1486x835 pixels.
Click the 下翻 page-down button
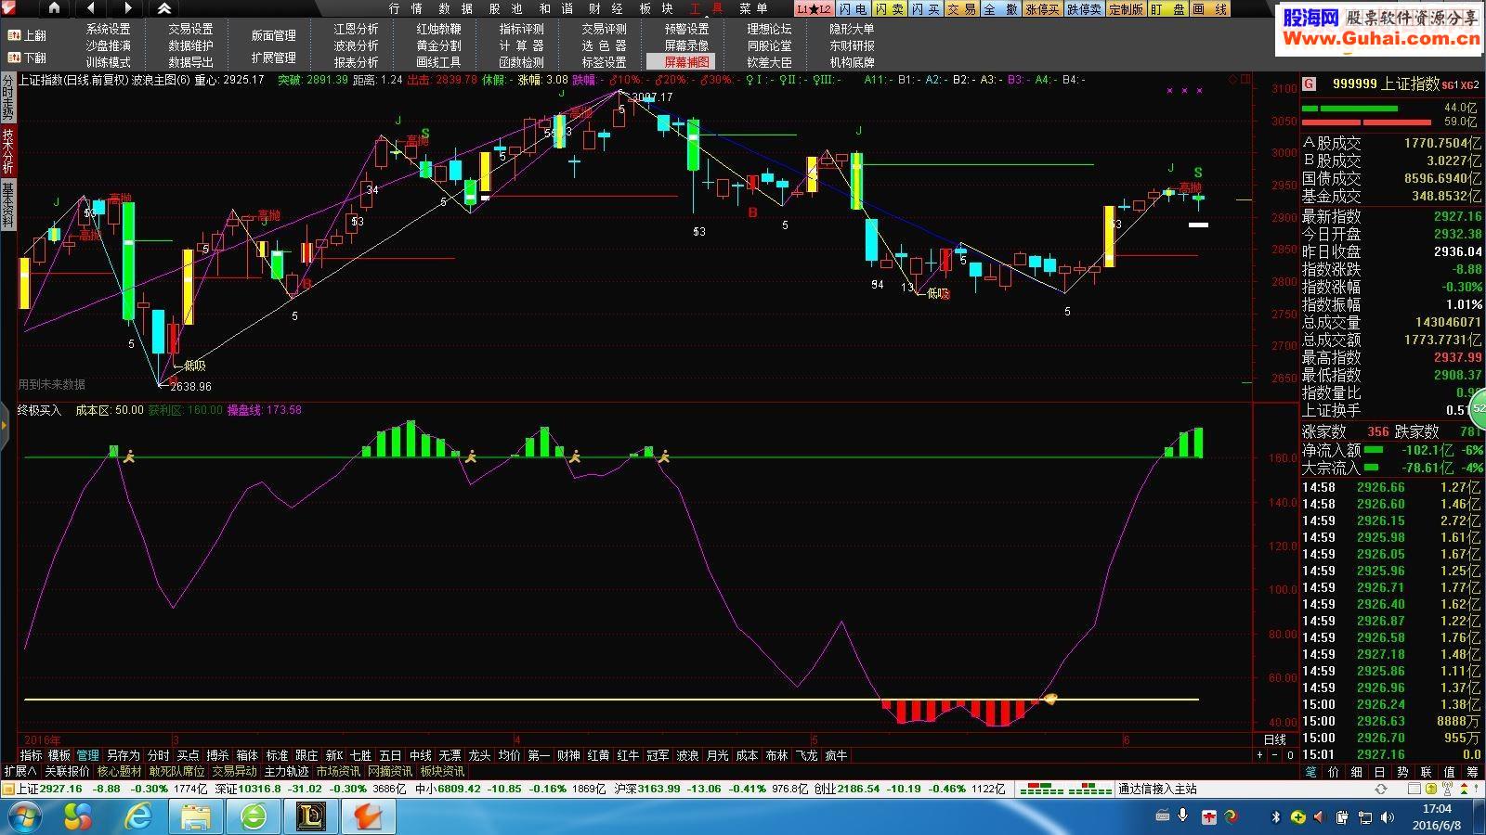(x=27, y=58)
